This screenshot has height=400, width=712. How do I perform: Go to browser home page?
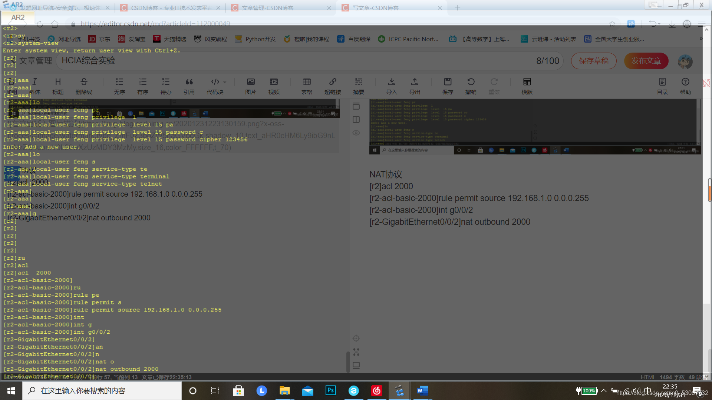click(55, 24)
